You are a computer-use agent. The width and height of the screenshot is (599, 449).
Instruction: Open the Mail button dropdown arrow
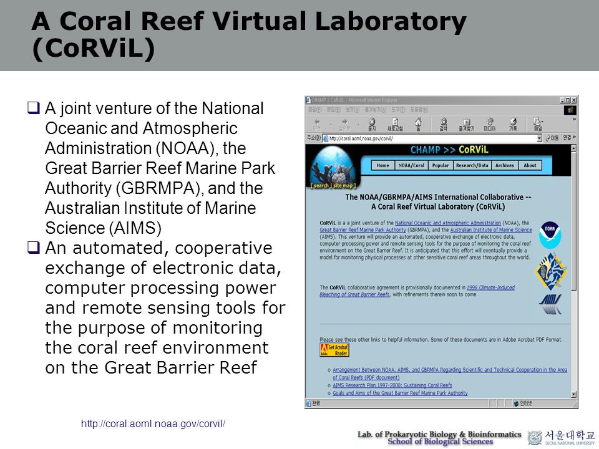(543, 122)
